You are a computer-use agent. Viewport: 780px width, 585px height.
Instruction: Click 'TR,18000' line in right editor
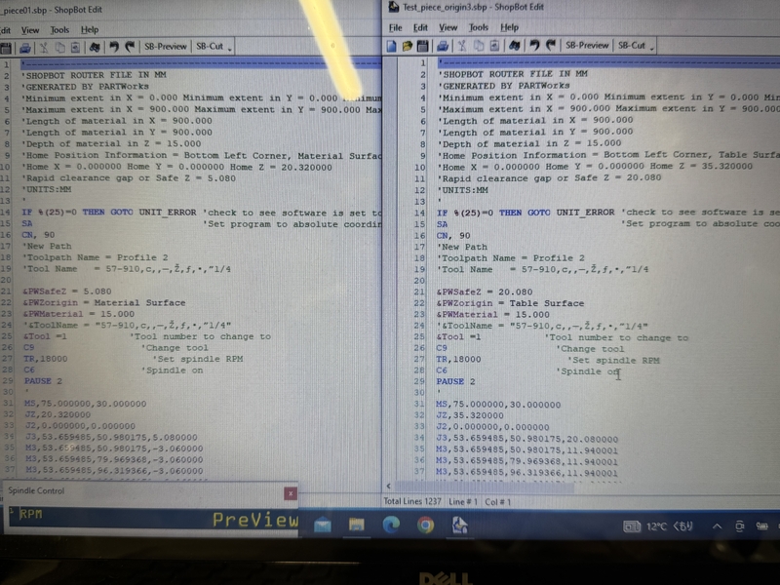pyautogui.click(x=458, y=359)
